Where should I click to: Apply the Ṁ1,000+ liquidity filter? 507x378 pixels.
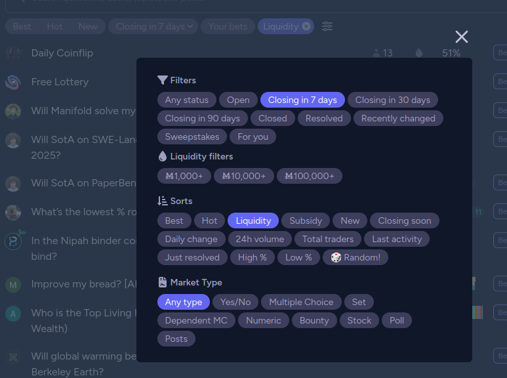(184, 176)
